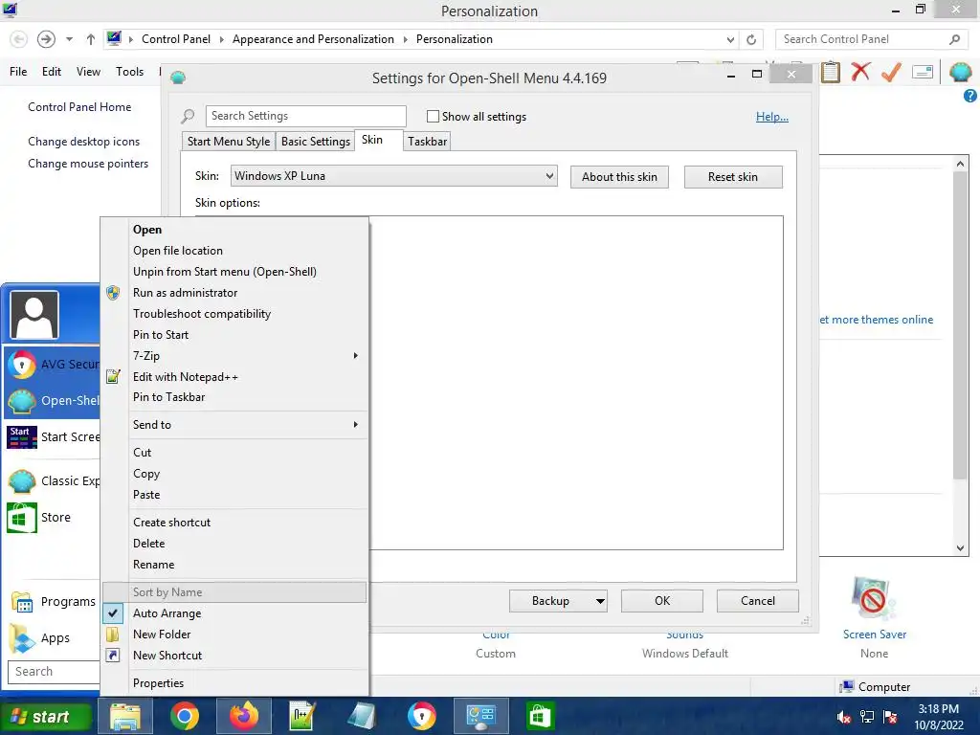980x735 pixels.
Task: Open the Help... link
Action: click(772, 117)
